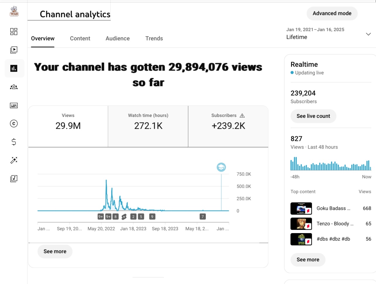Click the chart marker labeled 7
The height and width of the screenshot is (284, 376).
(203, 217)
